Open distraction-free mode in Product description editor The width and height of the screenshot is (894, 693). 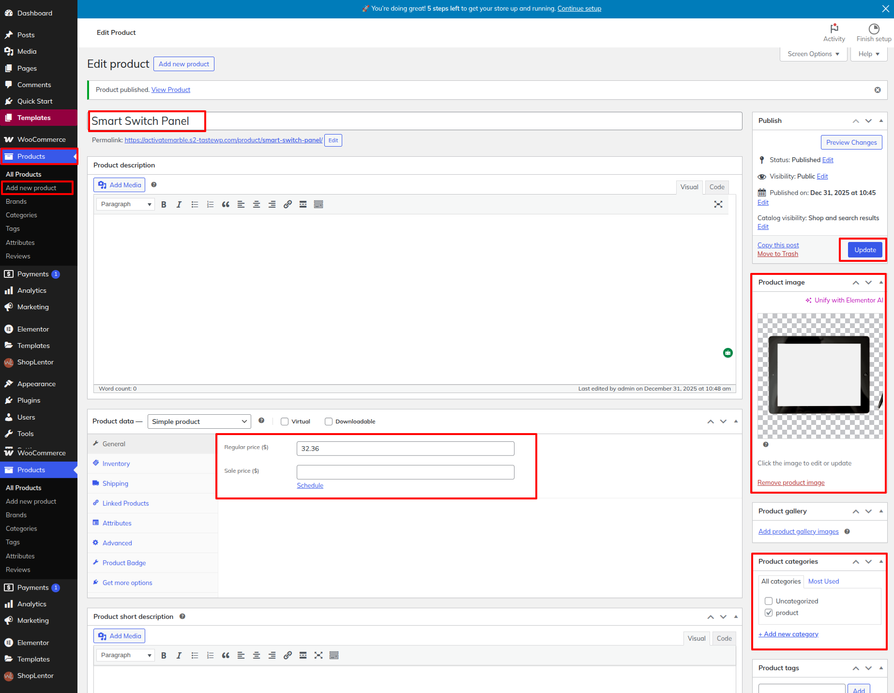[x=718, y=204]
